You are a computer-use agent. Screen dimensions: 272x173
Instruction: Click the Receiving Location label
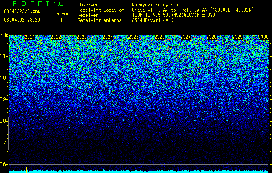pyautogui.click(x=101, y=10)
